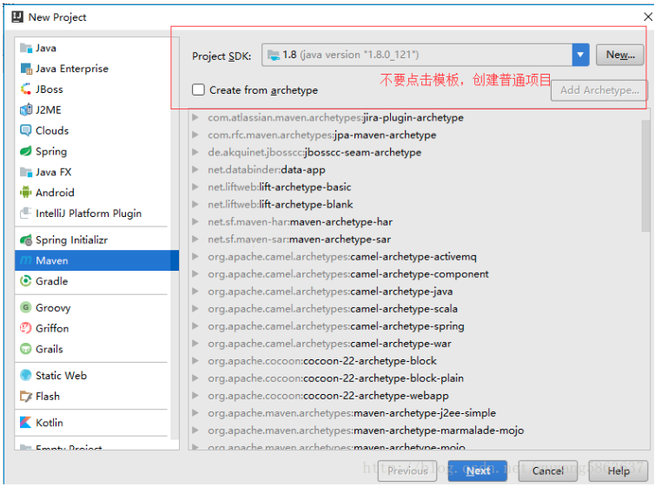The height and width of the screenshot is (493, 668).
Task: Click the Griffon icon
Action: (26, 328)
